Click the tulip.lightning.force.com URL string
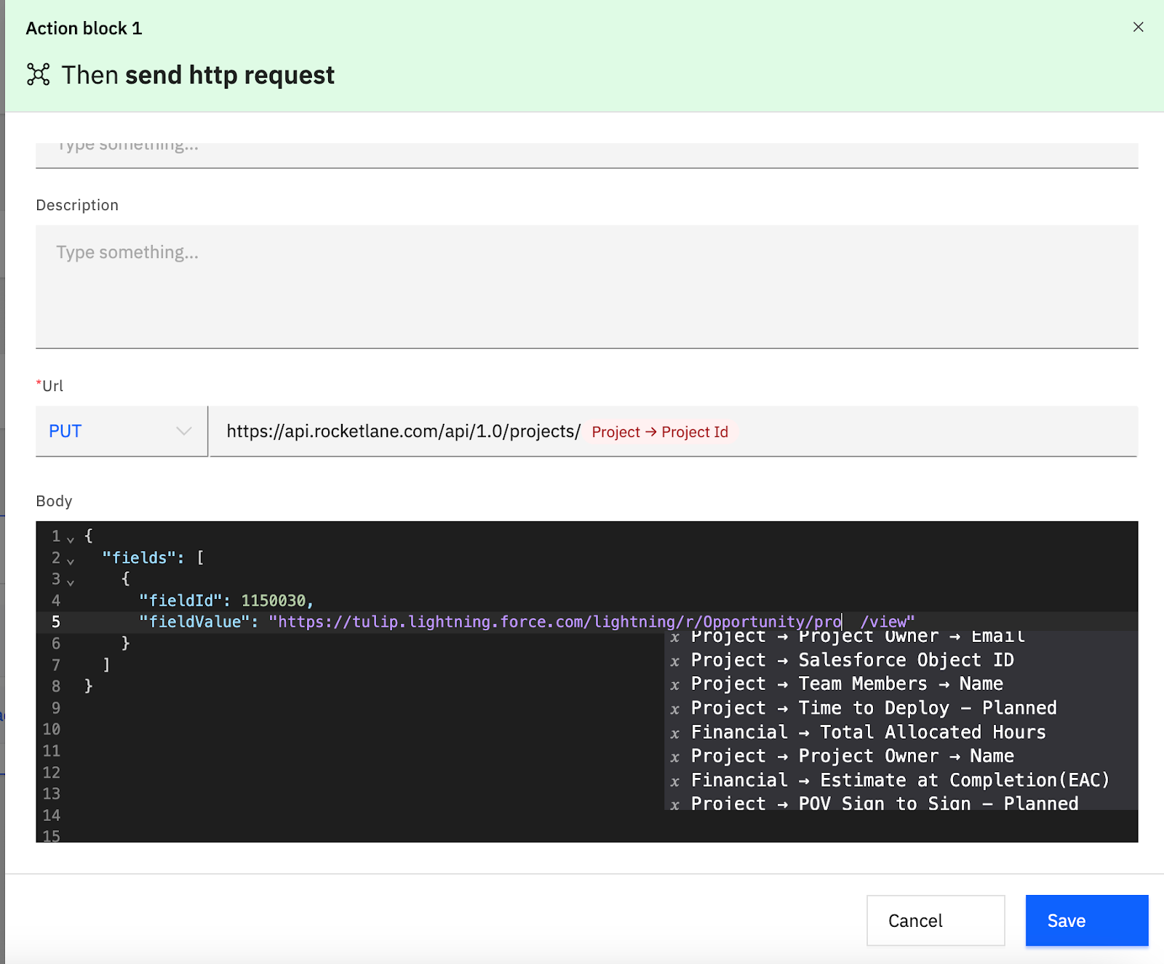1164x964 pixels. [556, 622]
